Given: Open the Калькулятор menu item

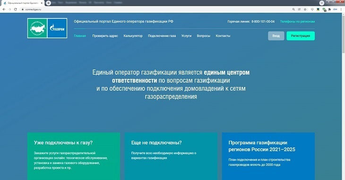Looking at the screenshot, I should point(133,36).
